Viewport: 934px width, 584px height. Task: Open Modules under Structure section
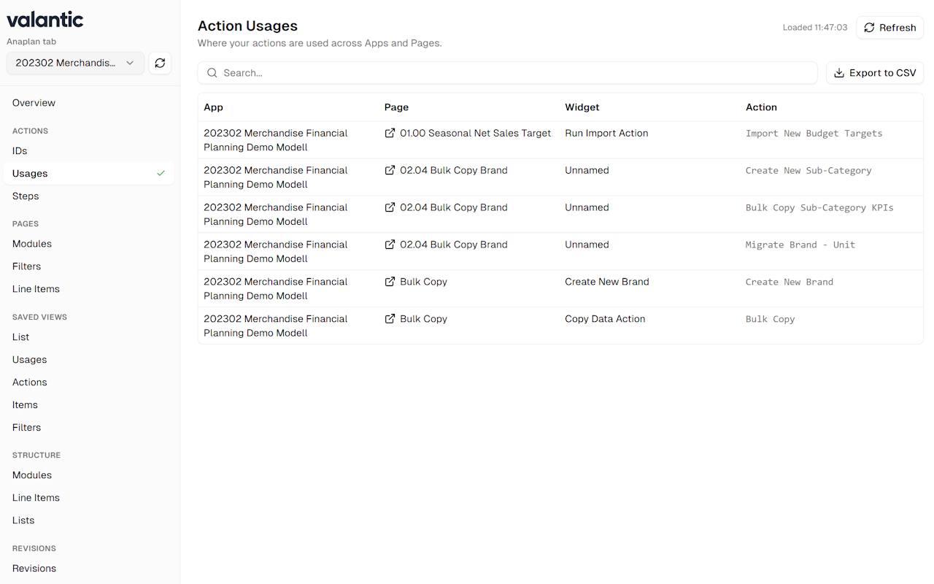pyautogui.click(x=89, y=475)
